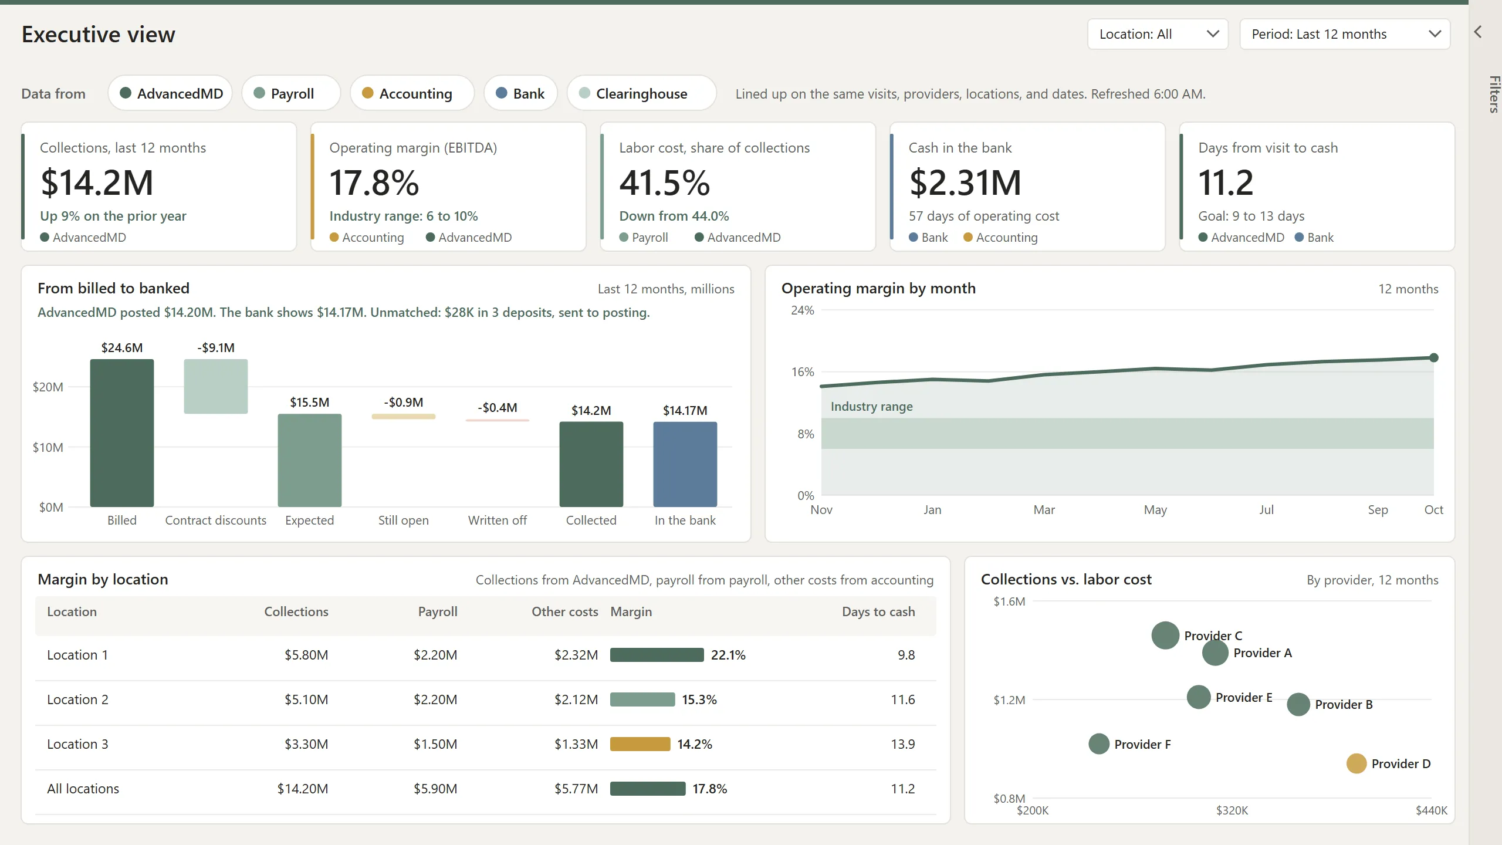Click the gold Provider D bubble
The image size is (1502, 845).
click(x=1356, y=763)
